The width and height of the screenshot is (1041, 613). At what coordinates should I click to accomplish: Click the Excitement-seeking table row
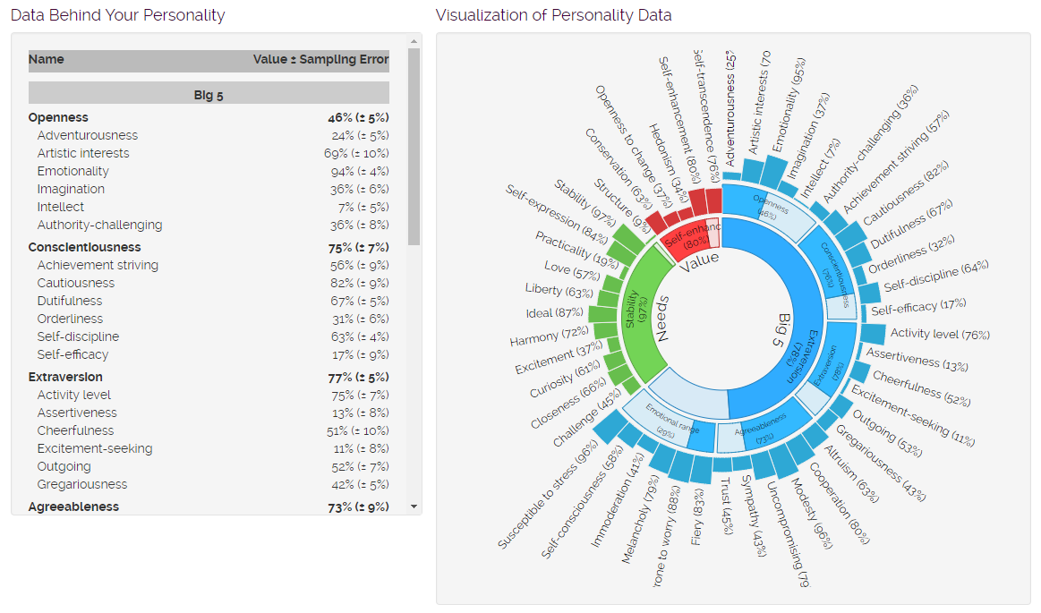click(209, 449)
